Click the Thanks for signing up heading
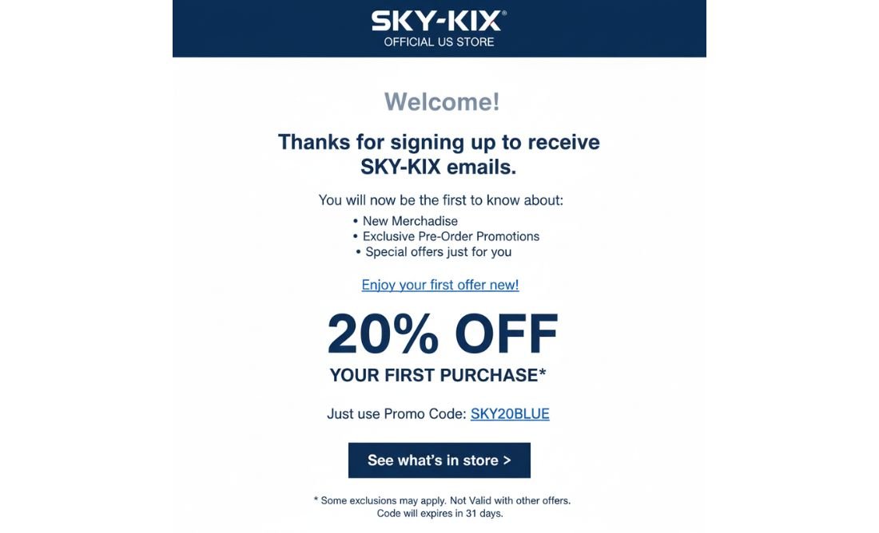This screenshot has width=879, height=533. coord(439,155)
